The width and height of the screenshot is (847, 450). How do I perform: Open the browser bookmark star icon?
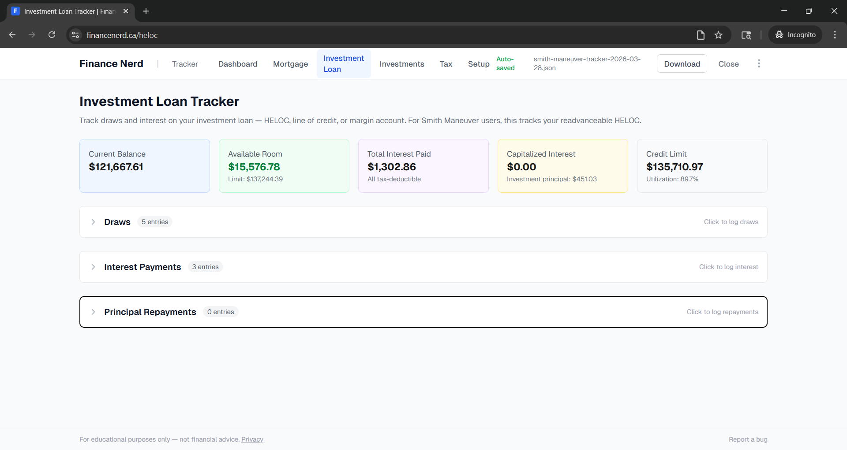(x=719, y=35)
